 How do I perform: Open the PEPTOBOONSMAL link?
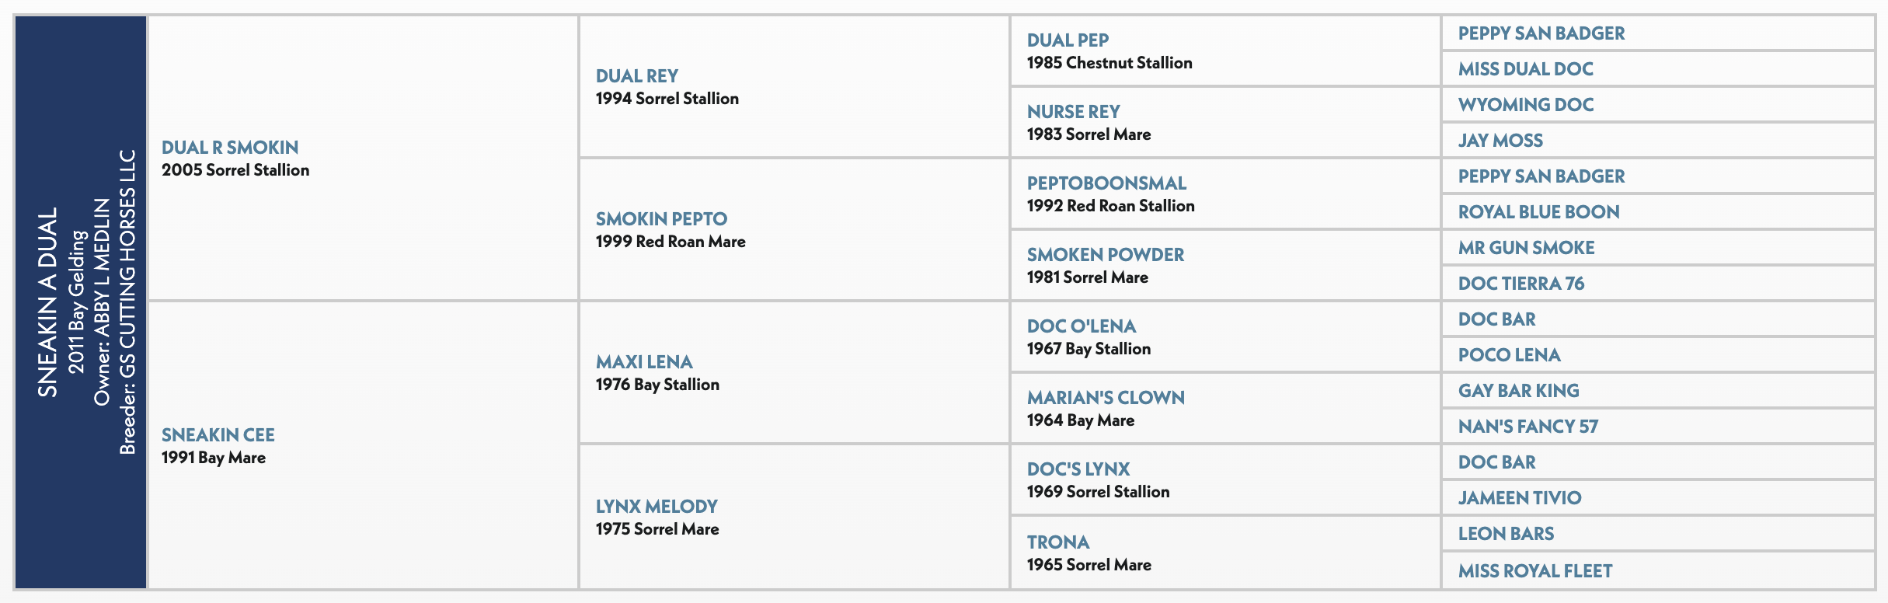[1106, 183]
